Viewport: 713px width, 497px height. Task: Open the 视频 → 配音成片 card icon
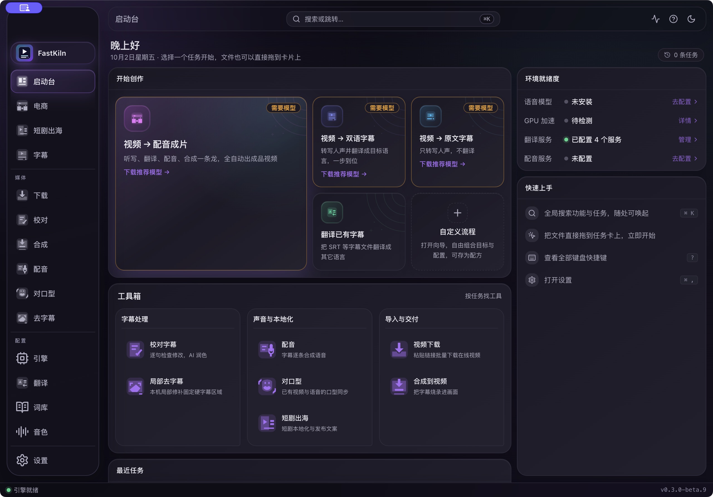[x=137, y=118]
